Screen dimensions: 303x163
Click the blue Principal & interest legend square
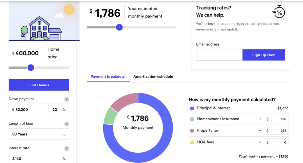[192, 108]
